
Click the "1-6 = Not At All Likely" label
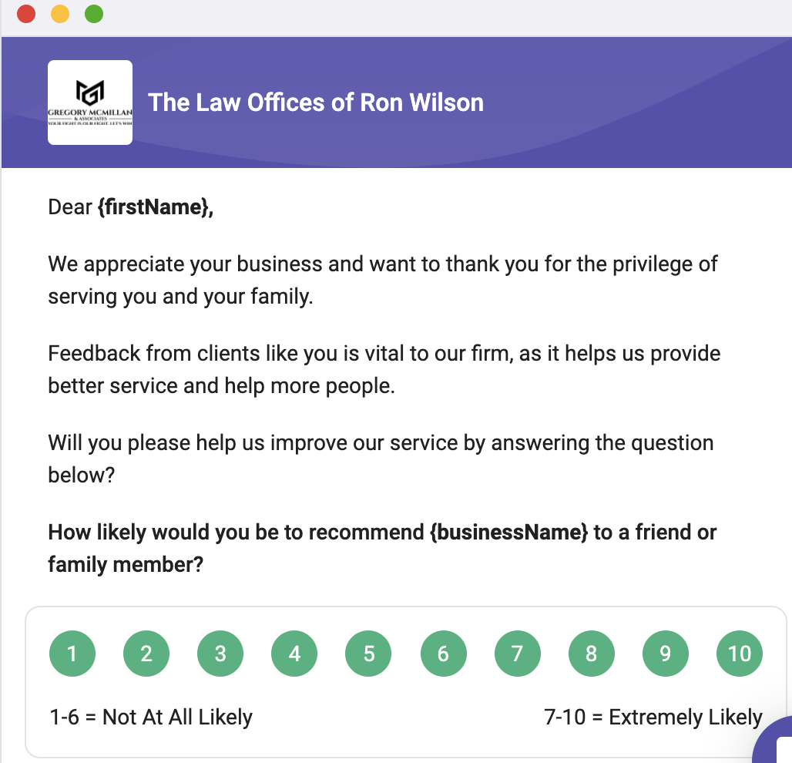[x=150, y=718]
